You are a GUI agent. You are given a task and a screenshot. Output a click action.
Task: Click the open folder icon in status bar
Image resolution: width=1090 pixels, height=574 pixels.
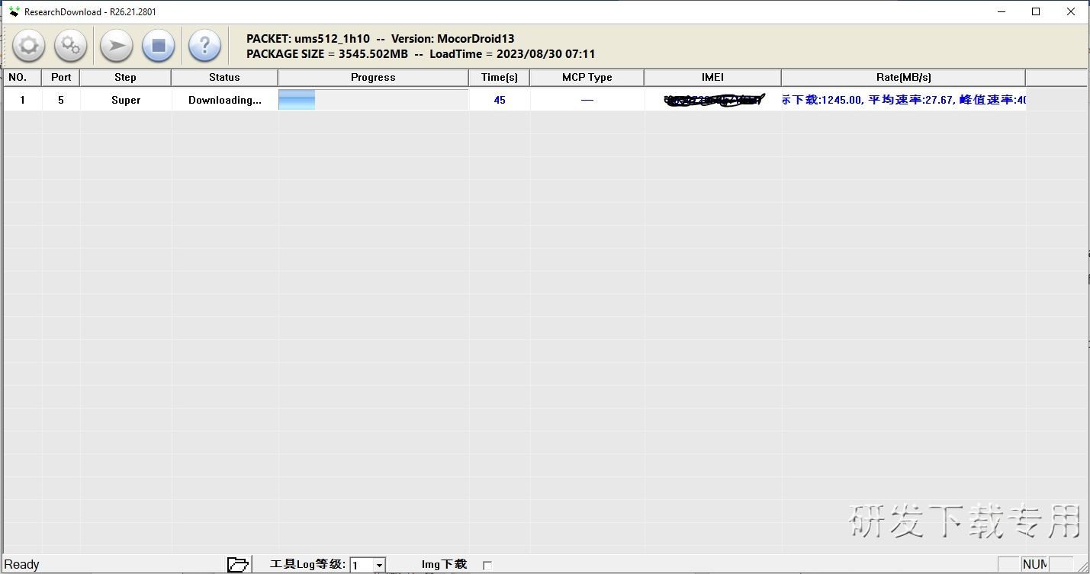pyautogui.click(x=238, y=564)
